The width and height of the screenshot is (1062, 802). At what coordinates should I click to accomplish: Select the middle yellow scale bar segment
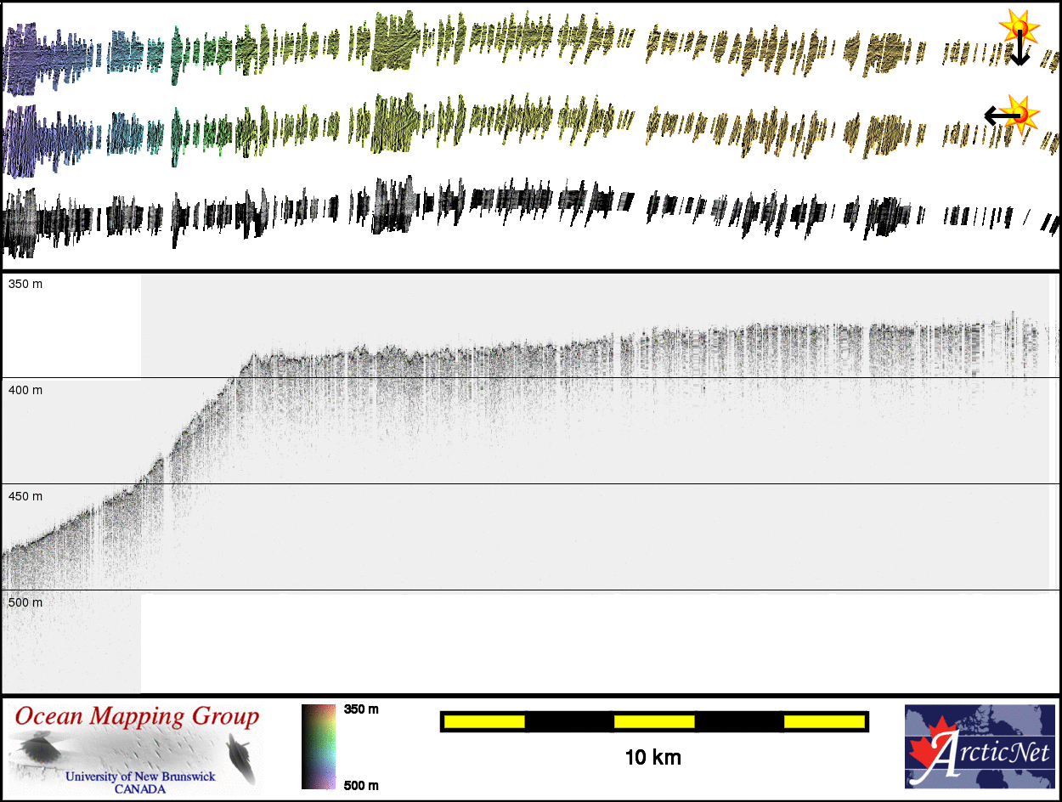pyautogui.click(x=654, y=721)
